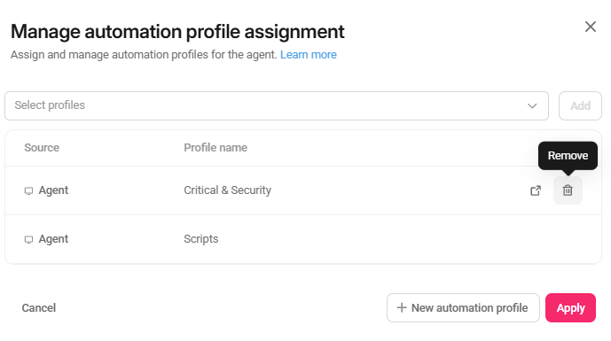
Task: Close the Manage automation profile assignment dialog
Action: tap(591, 27)
